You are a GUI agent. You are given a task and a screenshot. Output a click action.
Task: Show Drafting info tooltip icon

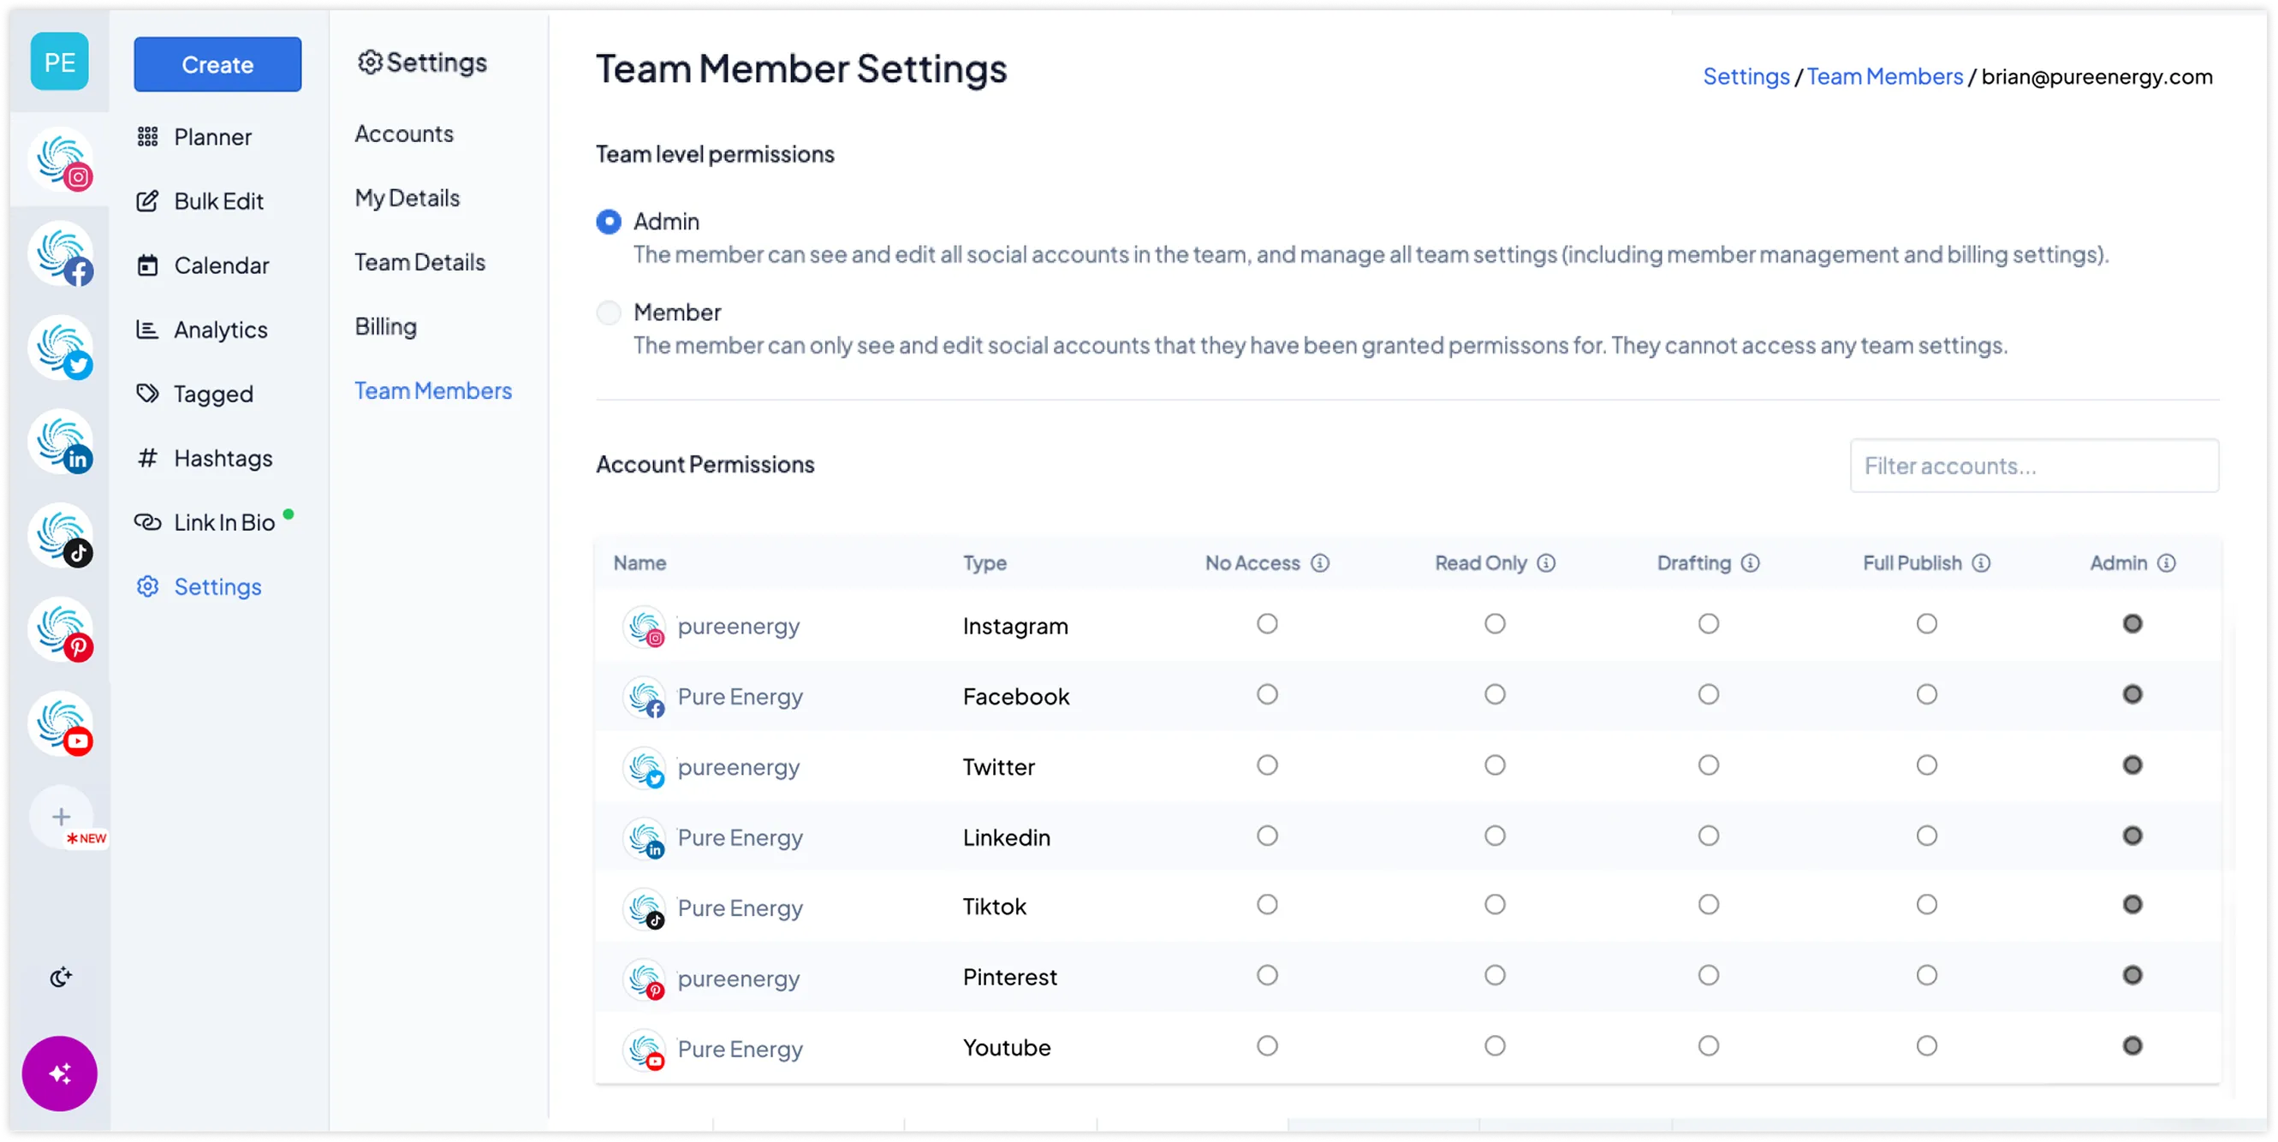pos(1751,563)
